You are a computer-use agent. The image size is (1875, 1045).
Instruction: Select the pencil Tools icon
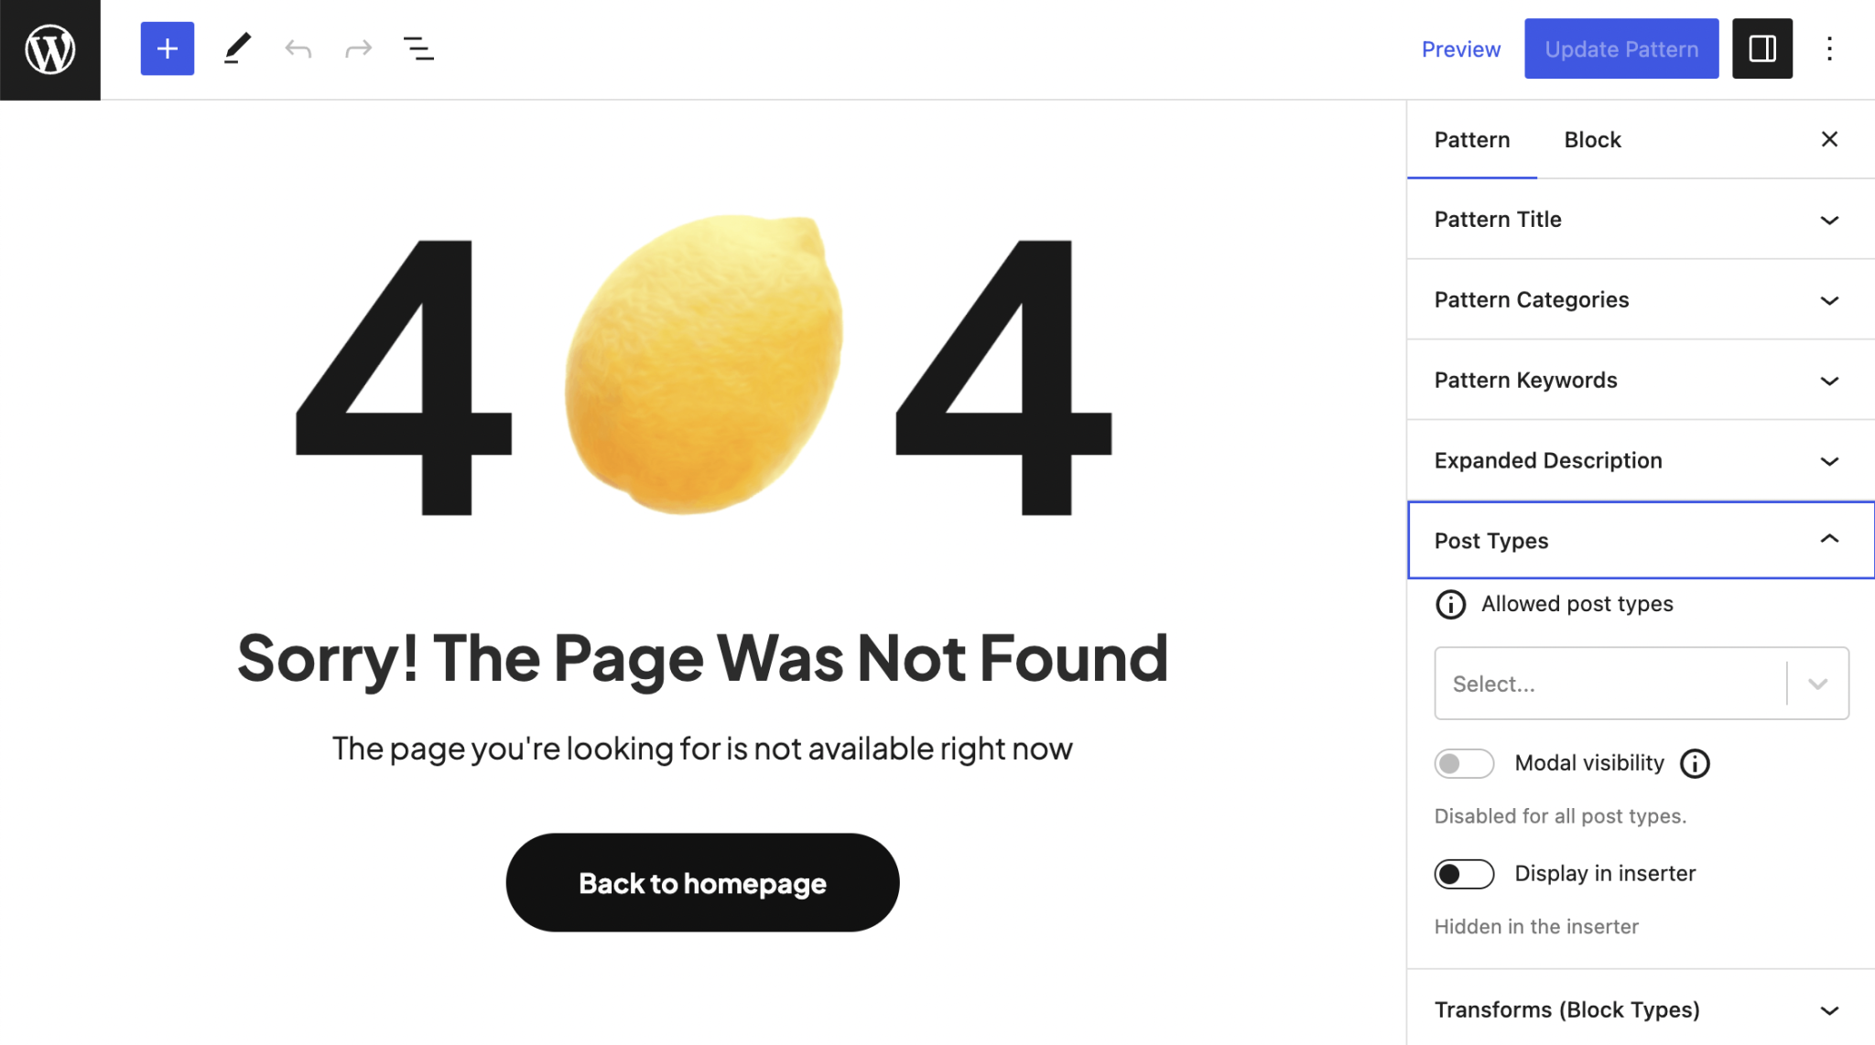(x=237, y=48)
